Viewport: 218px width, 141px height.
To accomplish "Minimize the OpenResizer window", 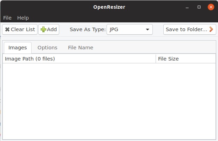I will tap(187, 7).
